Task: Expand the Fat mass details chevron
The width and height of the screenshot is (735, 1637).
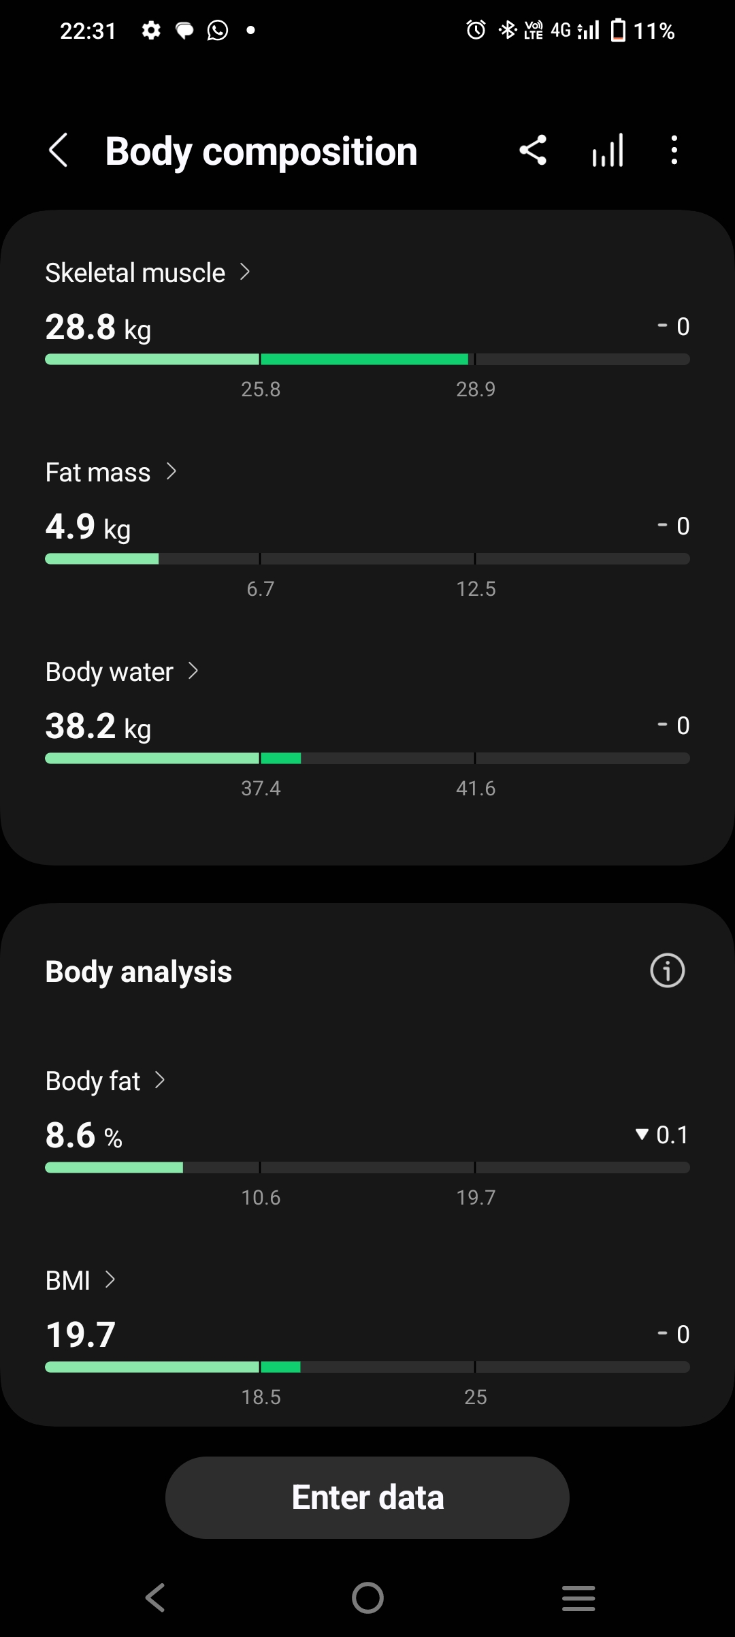Action: (x=171, y=471)
